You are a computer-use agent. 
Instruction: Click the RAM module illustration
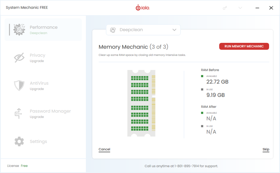click(x=141, y=103)
